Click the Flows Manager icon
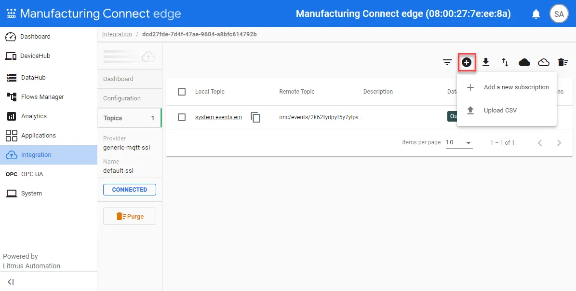The image size is (576, 291). point(12,97)
